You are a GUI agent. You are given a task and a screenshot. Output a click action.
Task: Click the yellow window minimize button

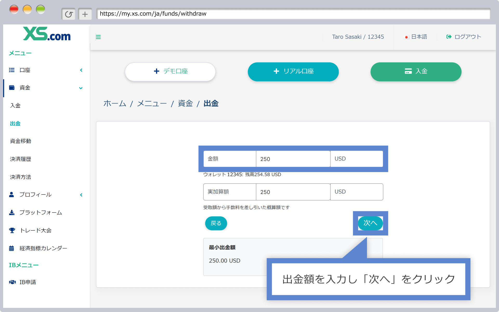click(27, 10)
